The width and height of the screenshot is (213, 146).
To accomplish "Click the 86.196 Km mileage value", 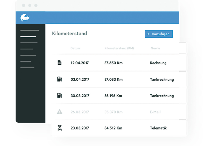I will (x=113, y=96).
